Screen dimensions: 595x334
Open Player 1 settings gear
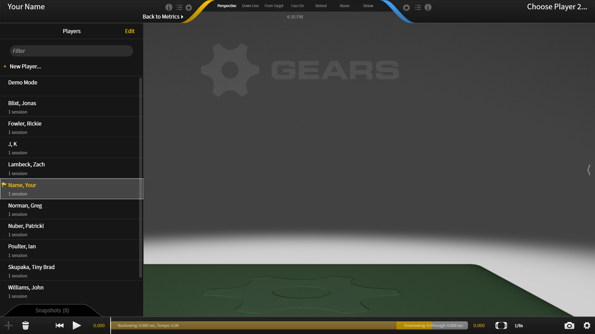(189, 7)
